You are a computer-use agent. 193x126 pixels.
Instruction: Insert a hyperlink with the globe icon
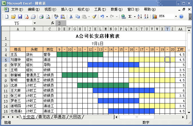pyautogui.click(x=123, y=17)
